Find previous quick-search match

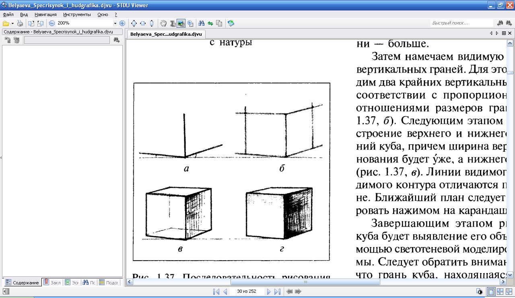pyautogui.click(x=501, y=23)
